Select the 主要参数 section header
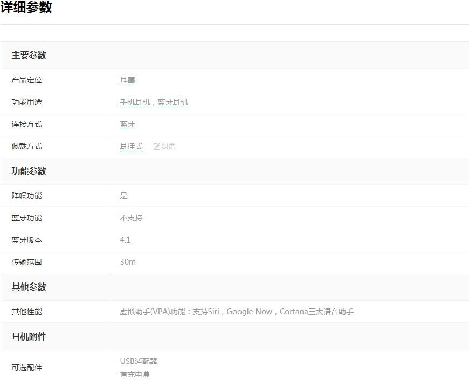The height and width of the screenshot is (386, 469). tap(29, 55)
